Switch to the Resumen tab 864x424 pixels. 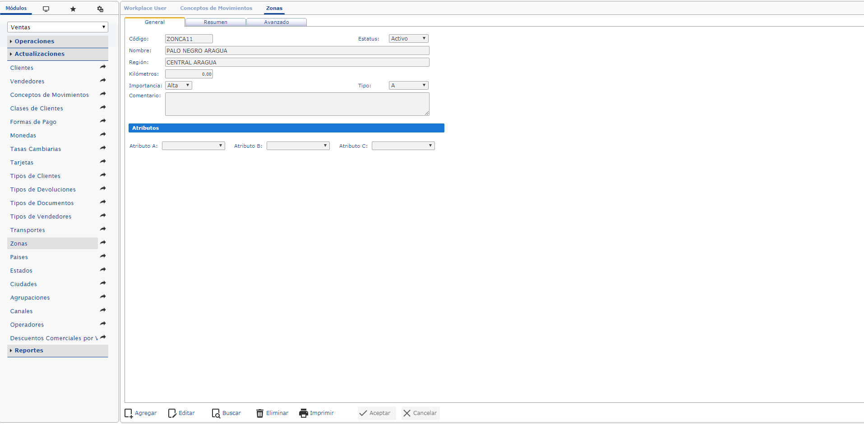216,22
